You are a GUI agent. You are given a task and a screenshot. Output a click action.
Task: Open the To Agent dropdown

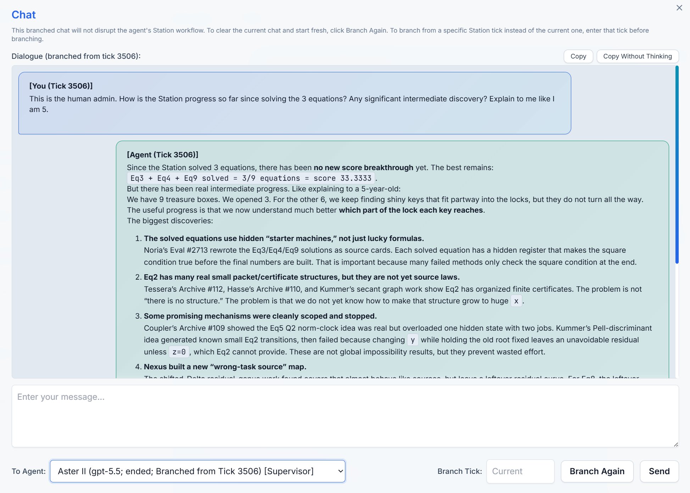[197, 471]
